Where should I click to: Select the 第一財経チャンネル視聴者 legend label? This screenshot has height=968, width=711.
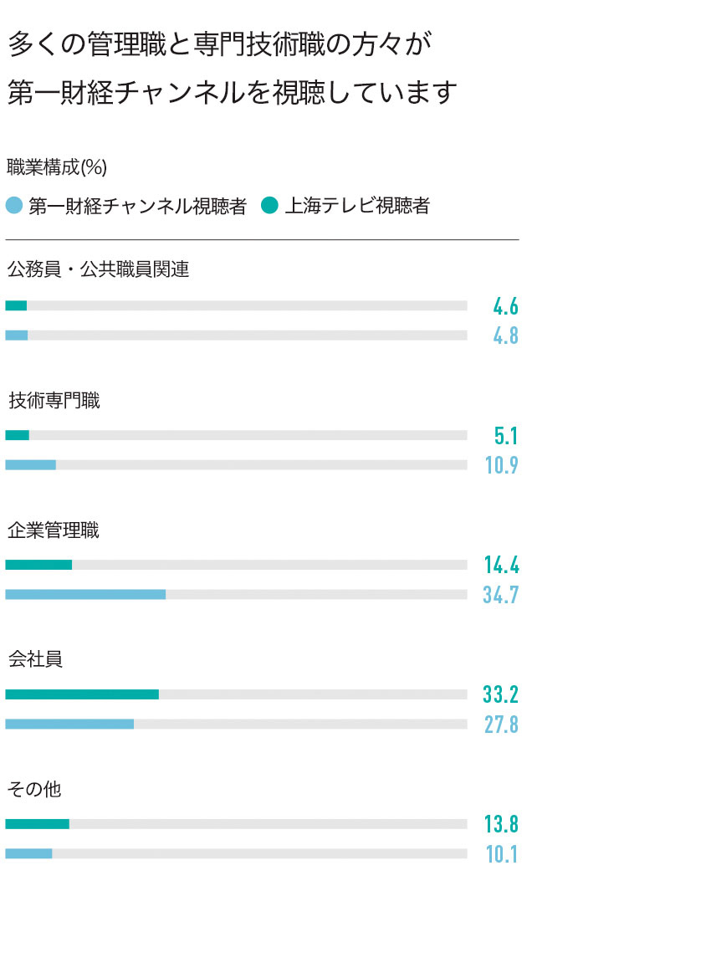pos(137,206)
